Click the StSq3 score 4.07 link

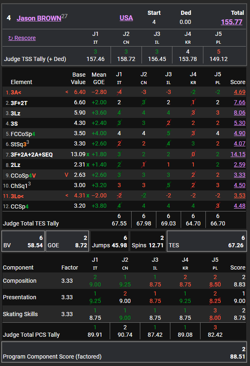[239, 144]
